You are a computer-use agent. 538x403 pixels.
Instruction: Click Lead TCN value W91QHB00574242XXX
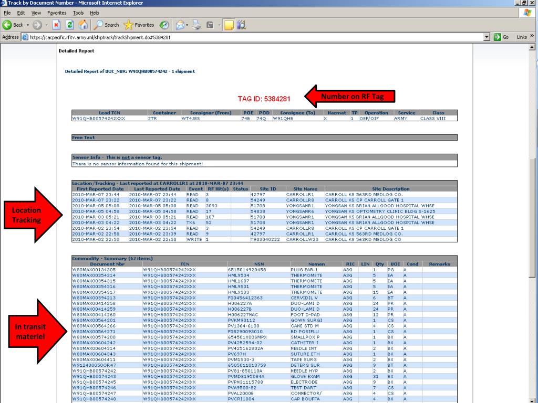click(98, 119)
